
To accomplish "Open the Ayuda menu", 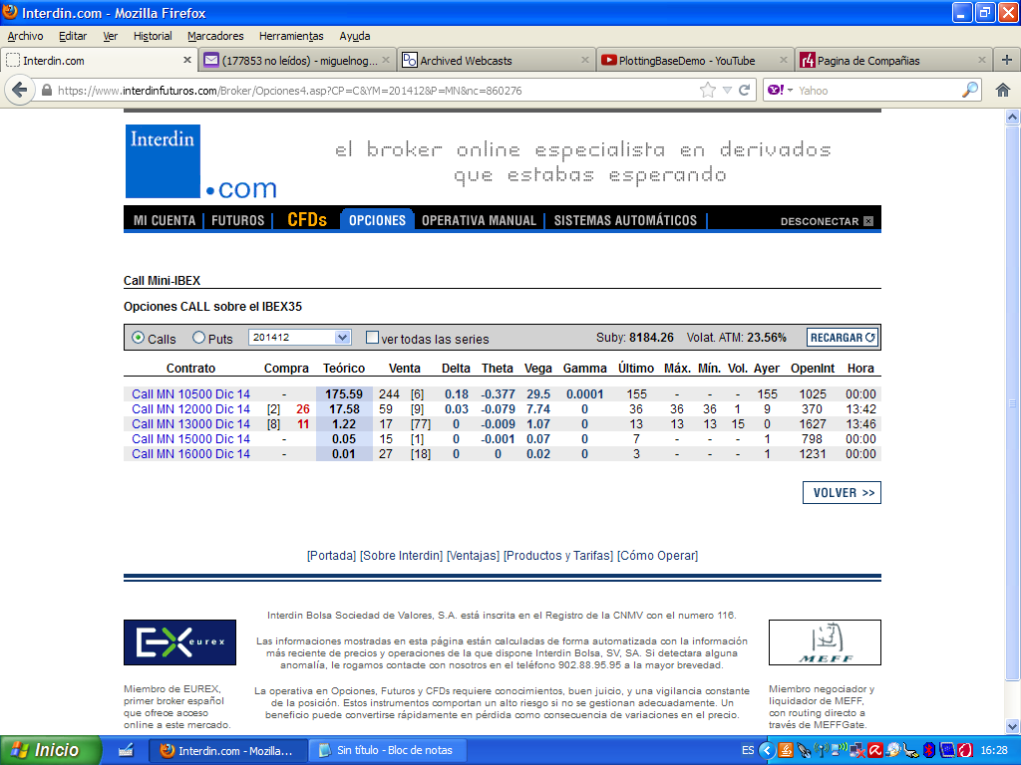I will point(354,36).
